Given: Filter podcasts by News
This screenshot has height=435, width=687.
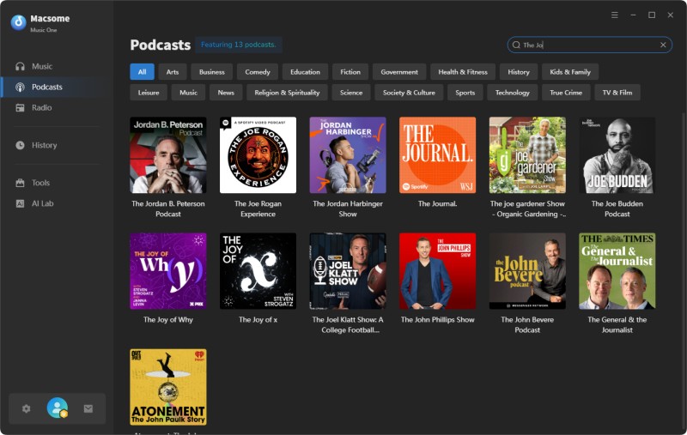Looking at the screenshot, I should 226,93.
